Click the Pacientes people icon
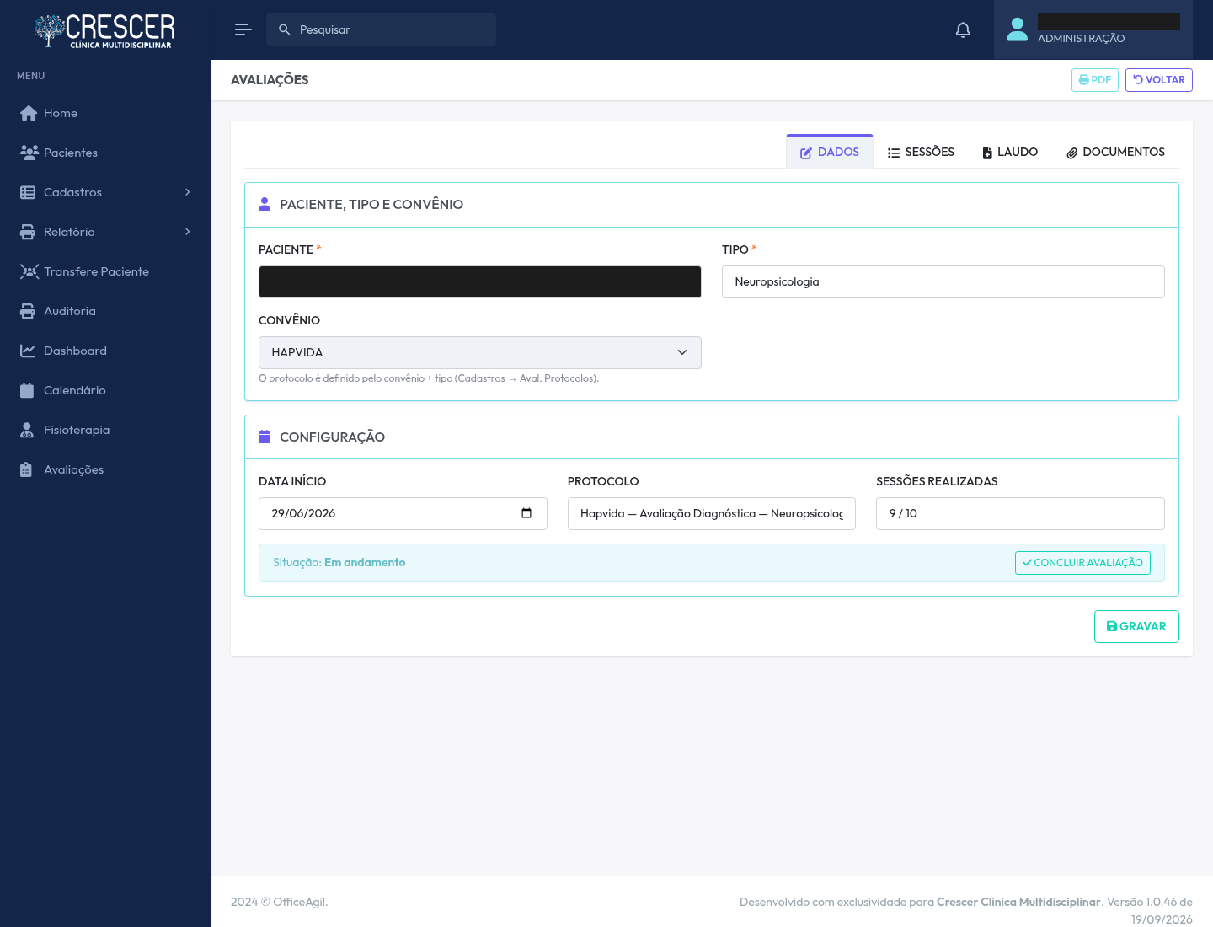This screenshot has height=927, width=1213. [29, 153]
